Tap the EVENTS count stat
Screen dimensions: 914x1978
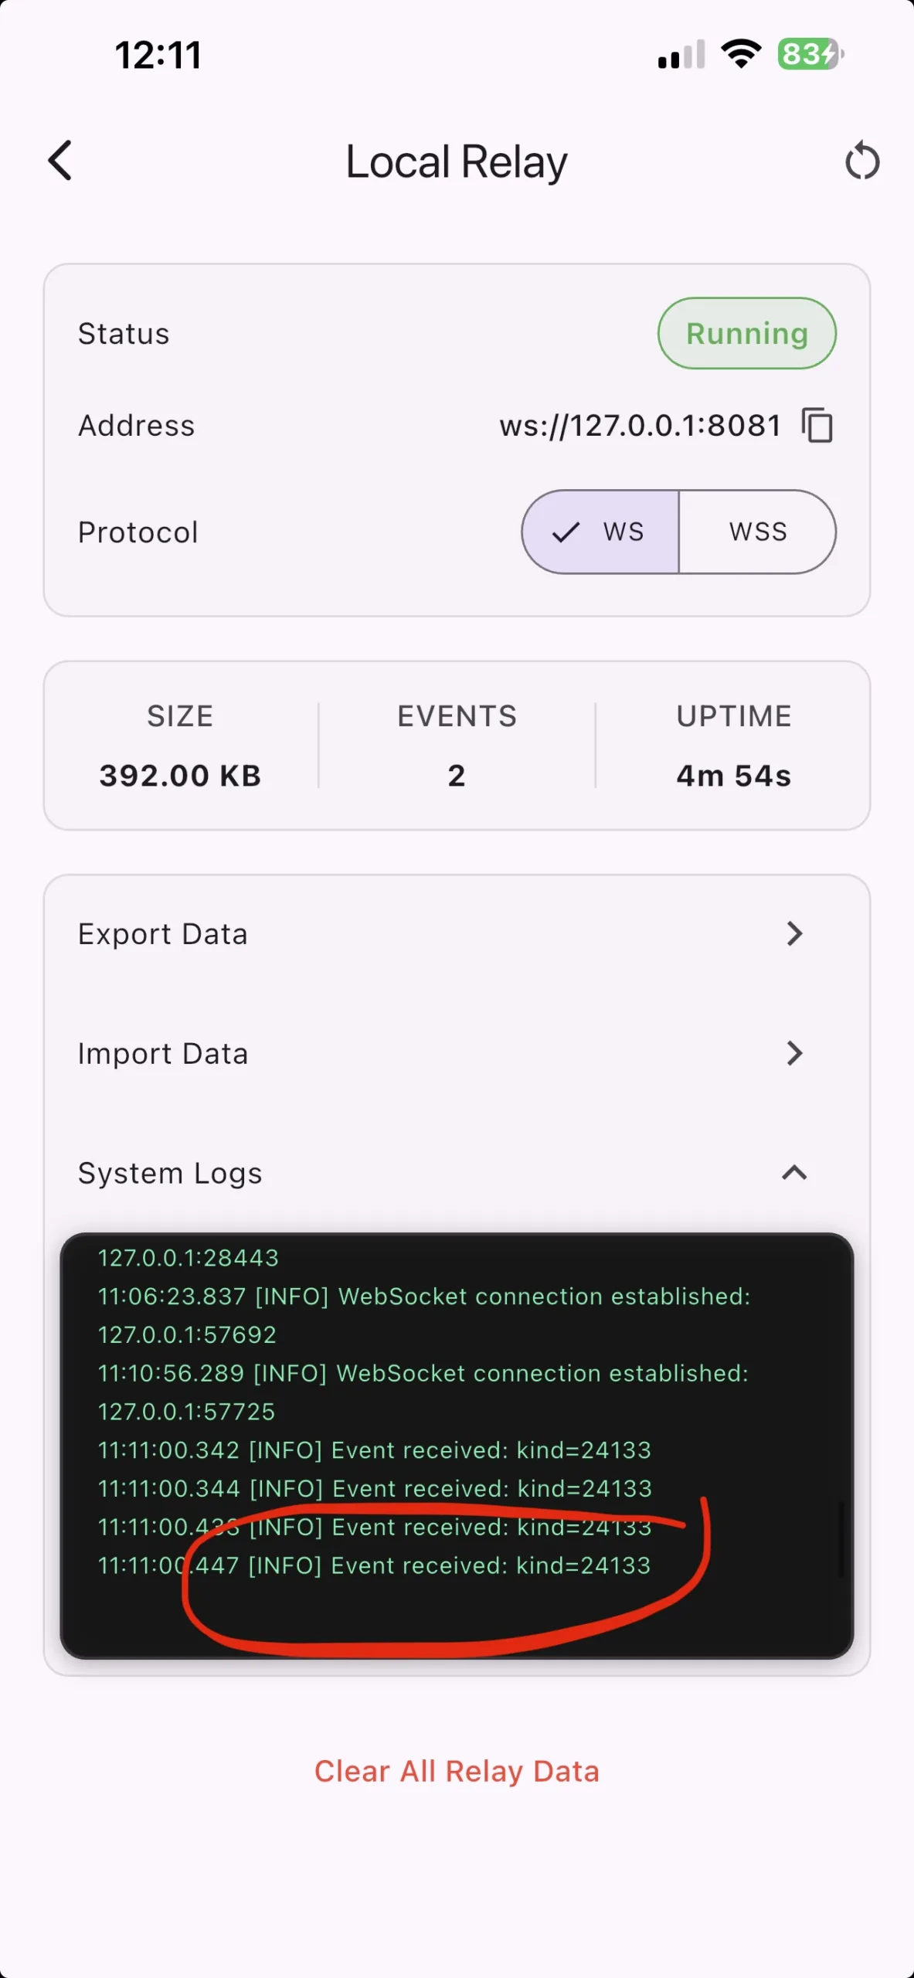(457, 775)
